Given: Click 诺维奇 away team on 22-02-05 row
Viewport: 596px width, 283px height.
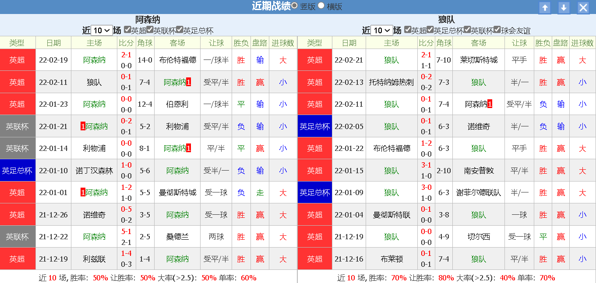Looking at the screenshot, I should tap(479, 126).
